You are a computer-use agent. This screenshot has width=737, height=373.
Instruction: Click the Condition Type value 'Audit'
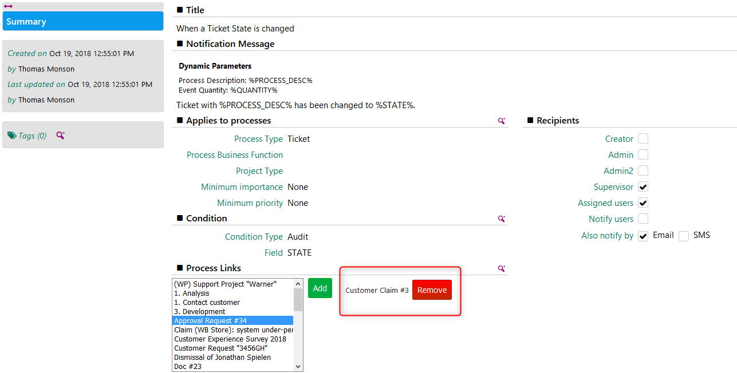(x=298, y=237)
